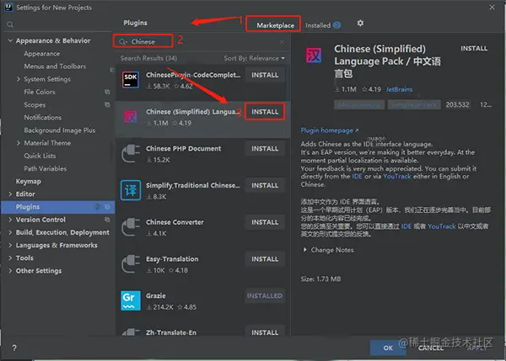506x361 pixels.
Task: Click the Chinese PHP Document plug icon
Action: point(131,154)
